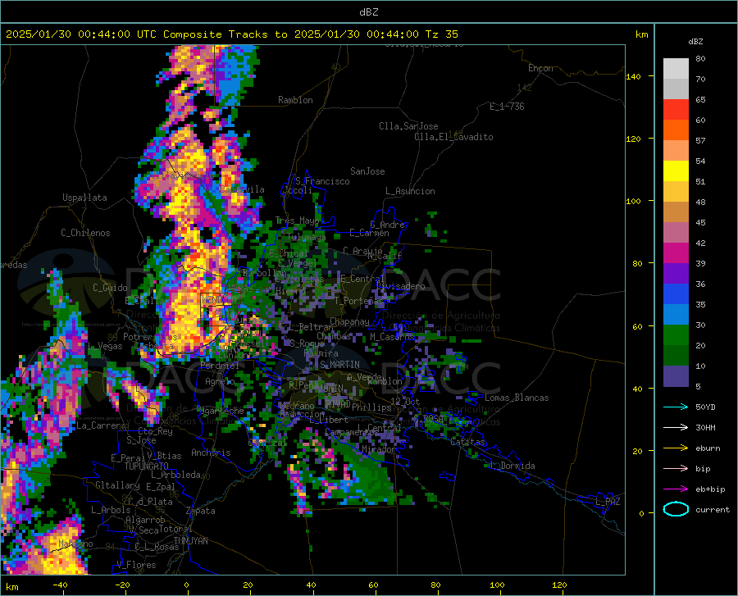Click the TUPUNGATO map label
Image resolution: width=738 pixels, height=596 pixels.
click(147, 466)
